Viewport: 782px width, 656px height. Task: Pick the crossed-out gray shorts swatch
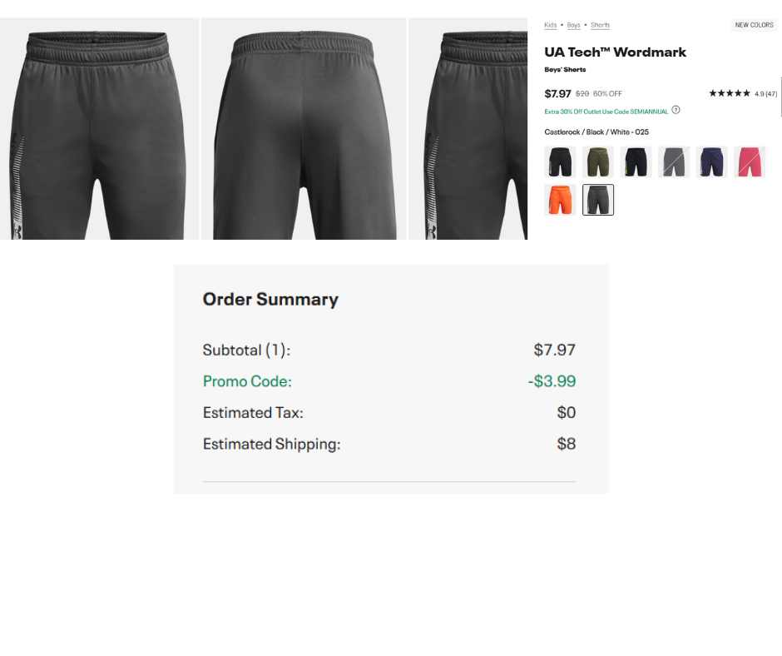pos(674,162)
